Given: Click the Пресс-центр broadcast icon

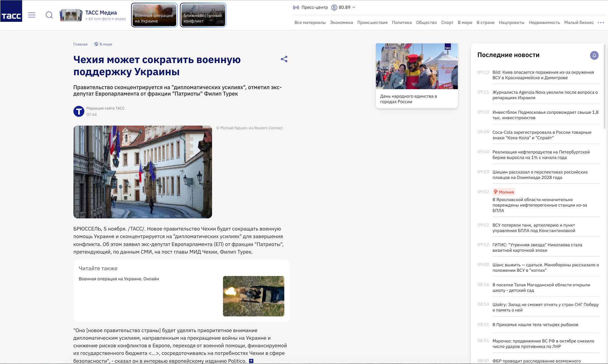Looking at the screenshot, I should pyautogui.click(x=296, y=7).
